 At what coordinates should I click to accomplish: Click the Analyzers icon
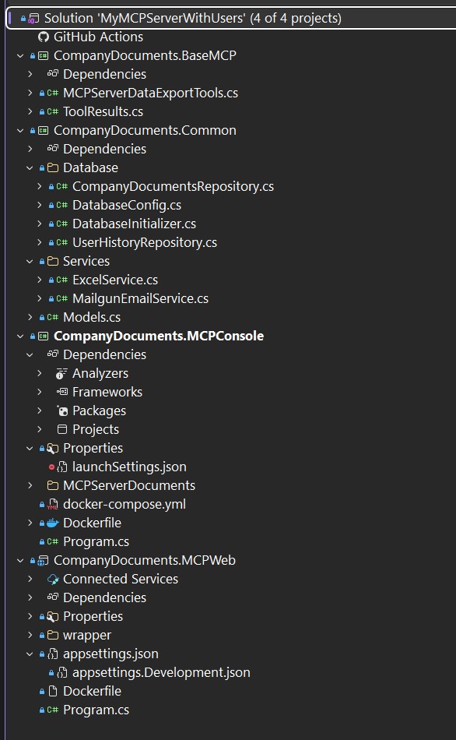click(x=61, y=373)
